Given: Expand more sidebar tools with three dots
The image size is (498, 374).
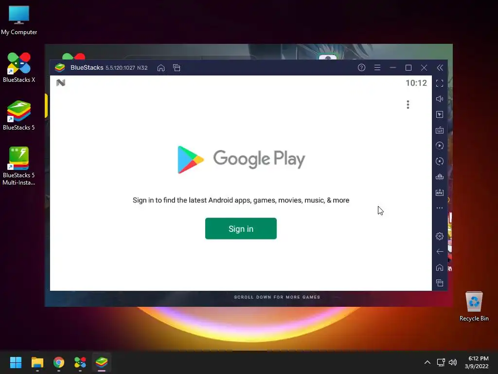Looking at the screenshot, I should (x=440, y=208).
